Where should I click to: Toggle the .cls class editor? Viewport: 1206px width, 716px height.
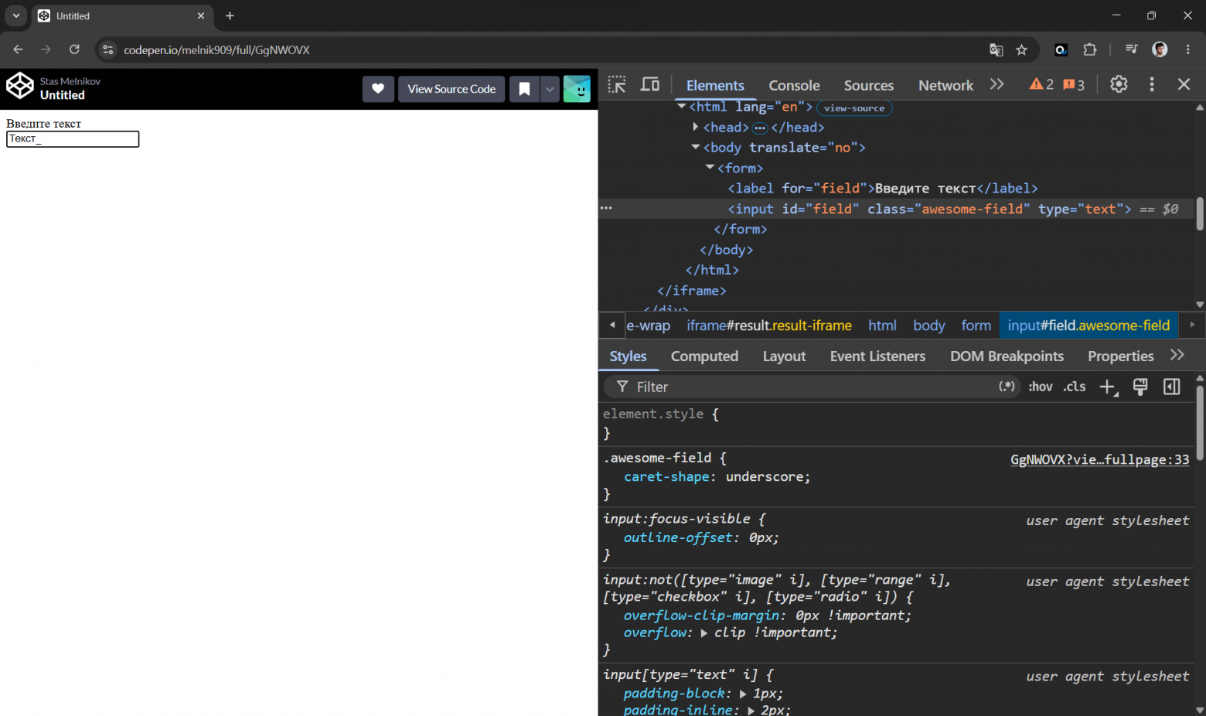coord(1075,387)
